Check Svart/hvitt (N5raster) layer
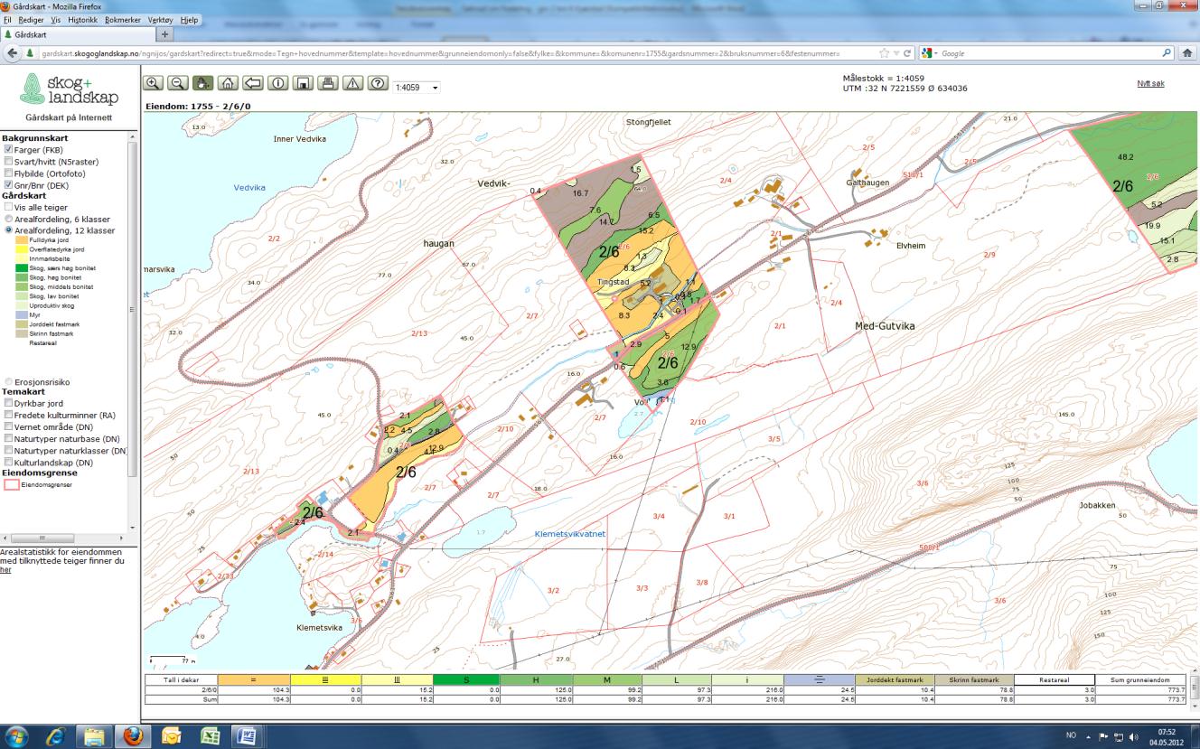Viewport: 1200px width, 749px height. click(8, 162)
